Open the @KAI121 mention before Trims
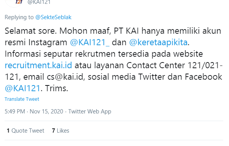The width and height of the screenshot is (229, 146). [22, 88]
